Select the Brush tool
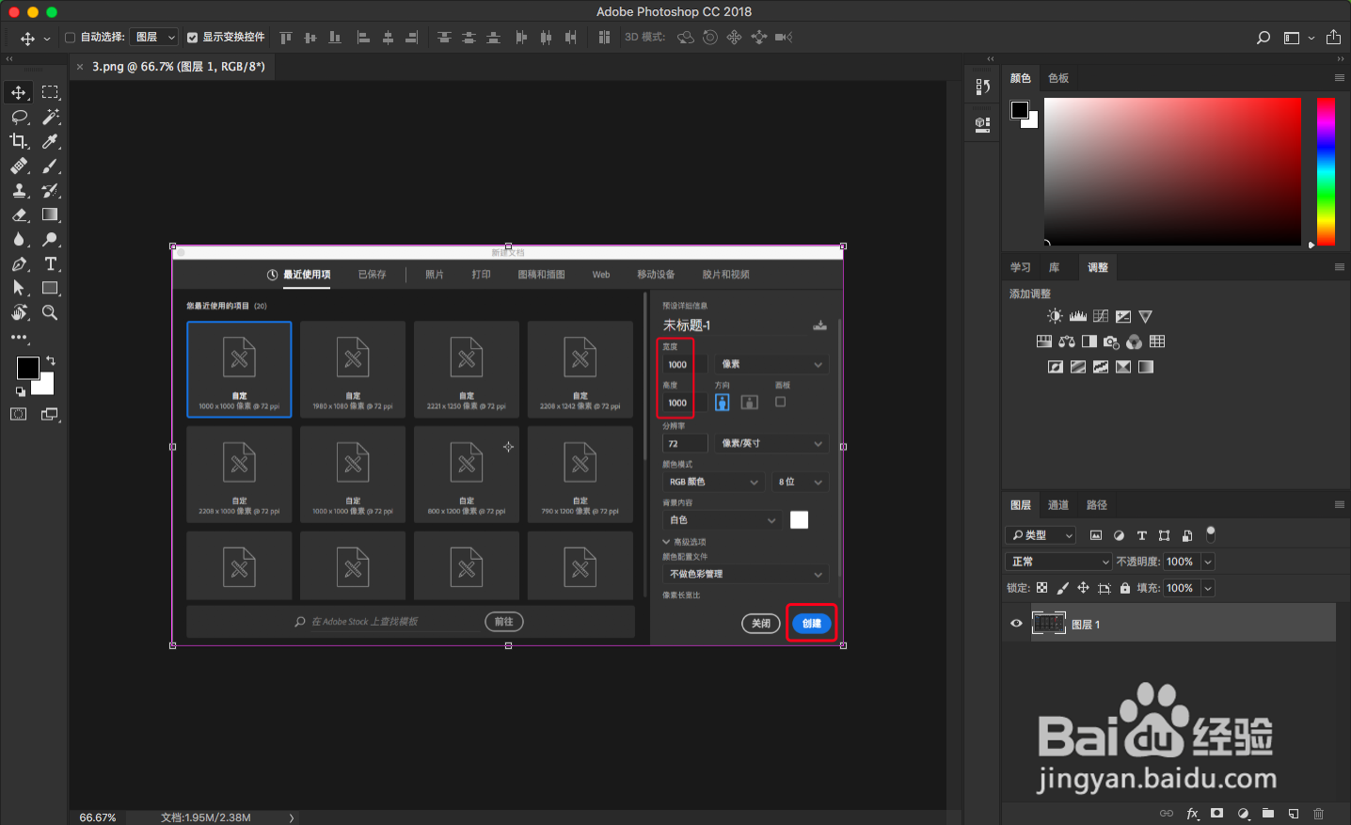This screenshot has height=825, width=1351. [51, 166]
